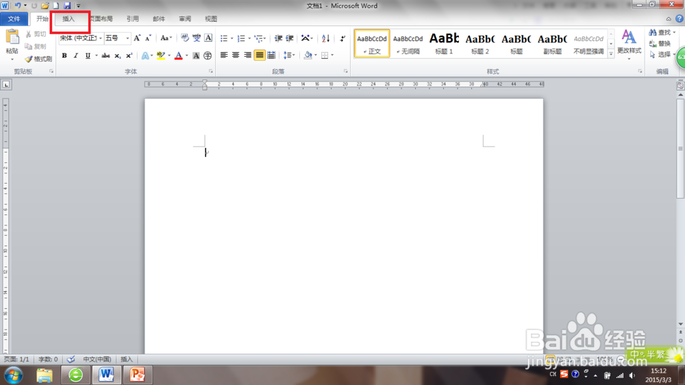Click the paragraph shading paint bucket
Viewport: 685px width, 385px height.
[308, 55]
